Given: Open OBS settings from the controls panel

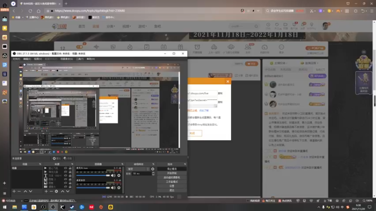Looking at the screenshot, I should [x=172, y=186].
